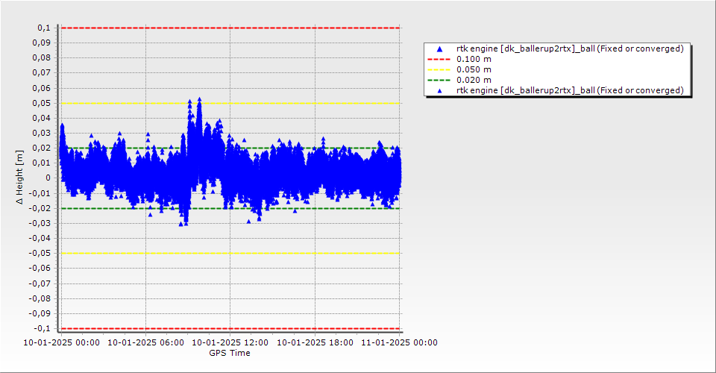
Task: Click the "GPS Time" x-axis title
Action: (x=230, y=353)
